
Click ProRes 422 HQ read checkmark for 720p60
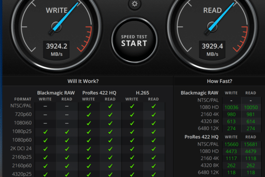(111, 115)
